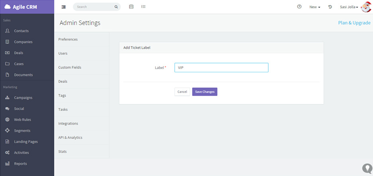This screenshot has height=176, width=373.
Task: Open the Tasks settings tab
Action: click(x=82, y=109)
